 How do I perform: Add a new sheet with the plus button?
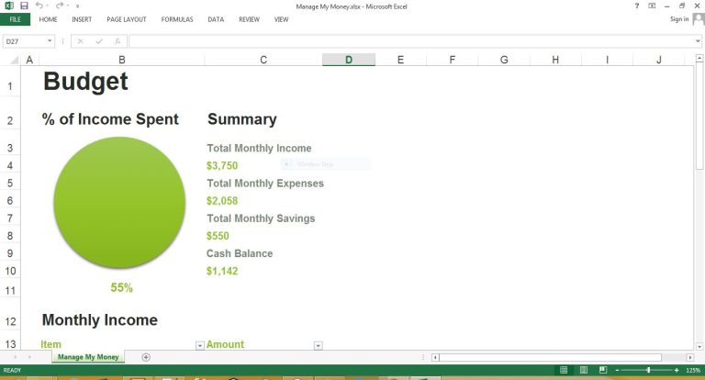pos(146,357)
